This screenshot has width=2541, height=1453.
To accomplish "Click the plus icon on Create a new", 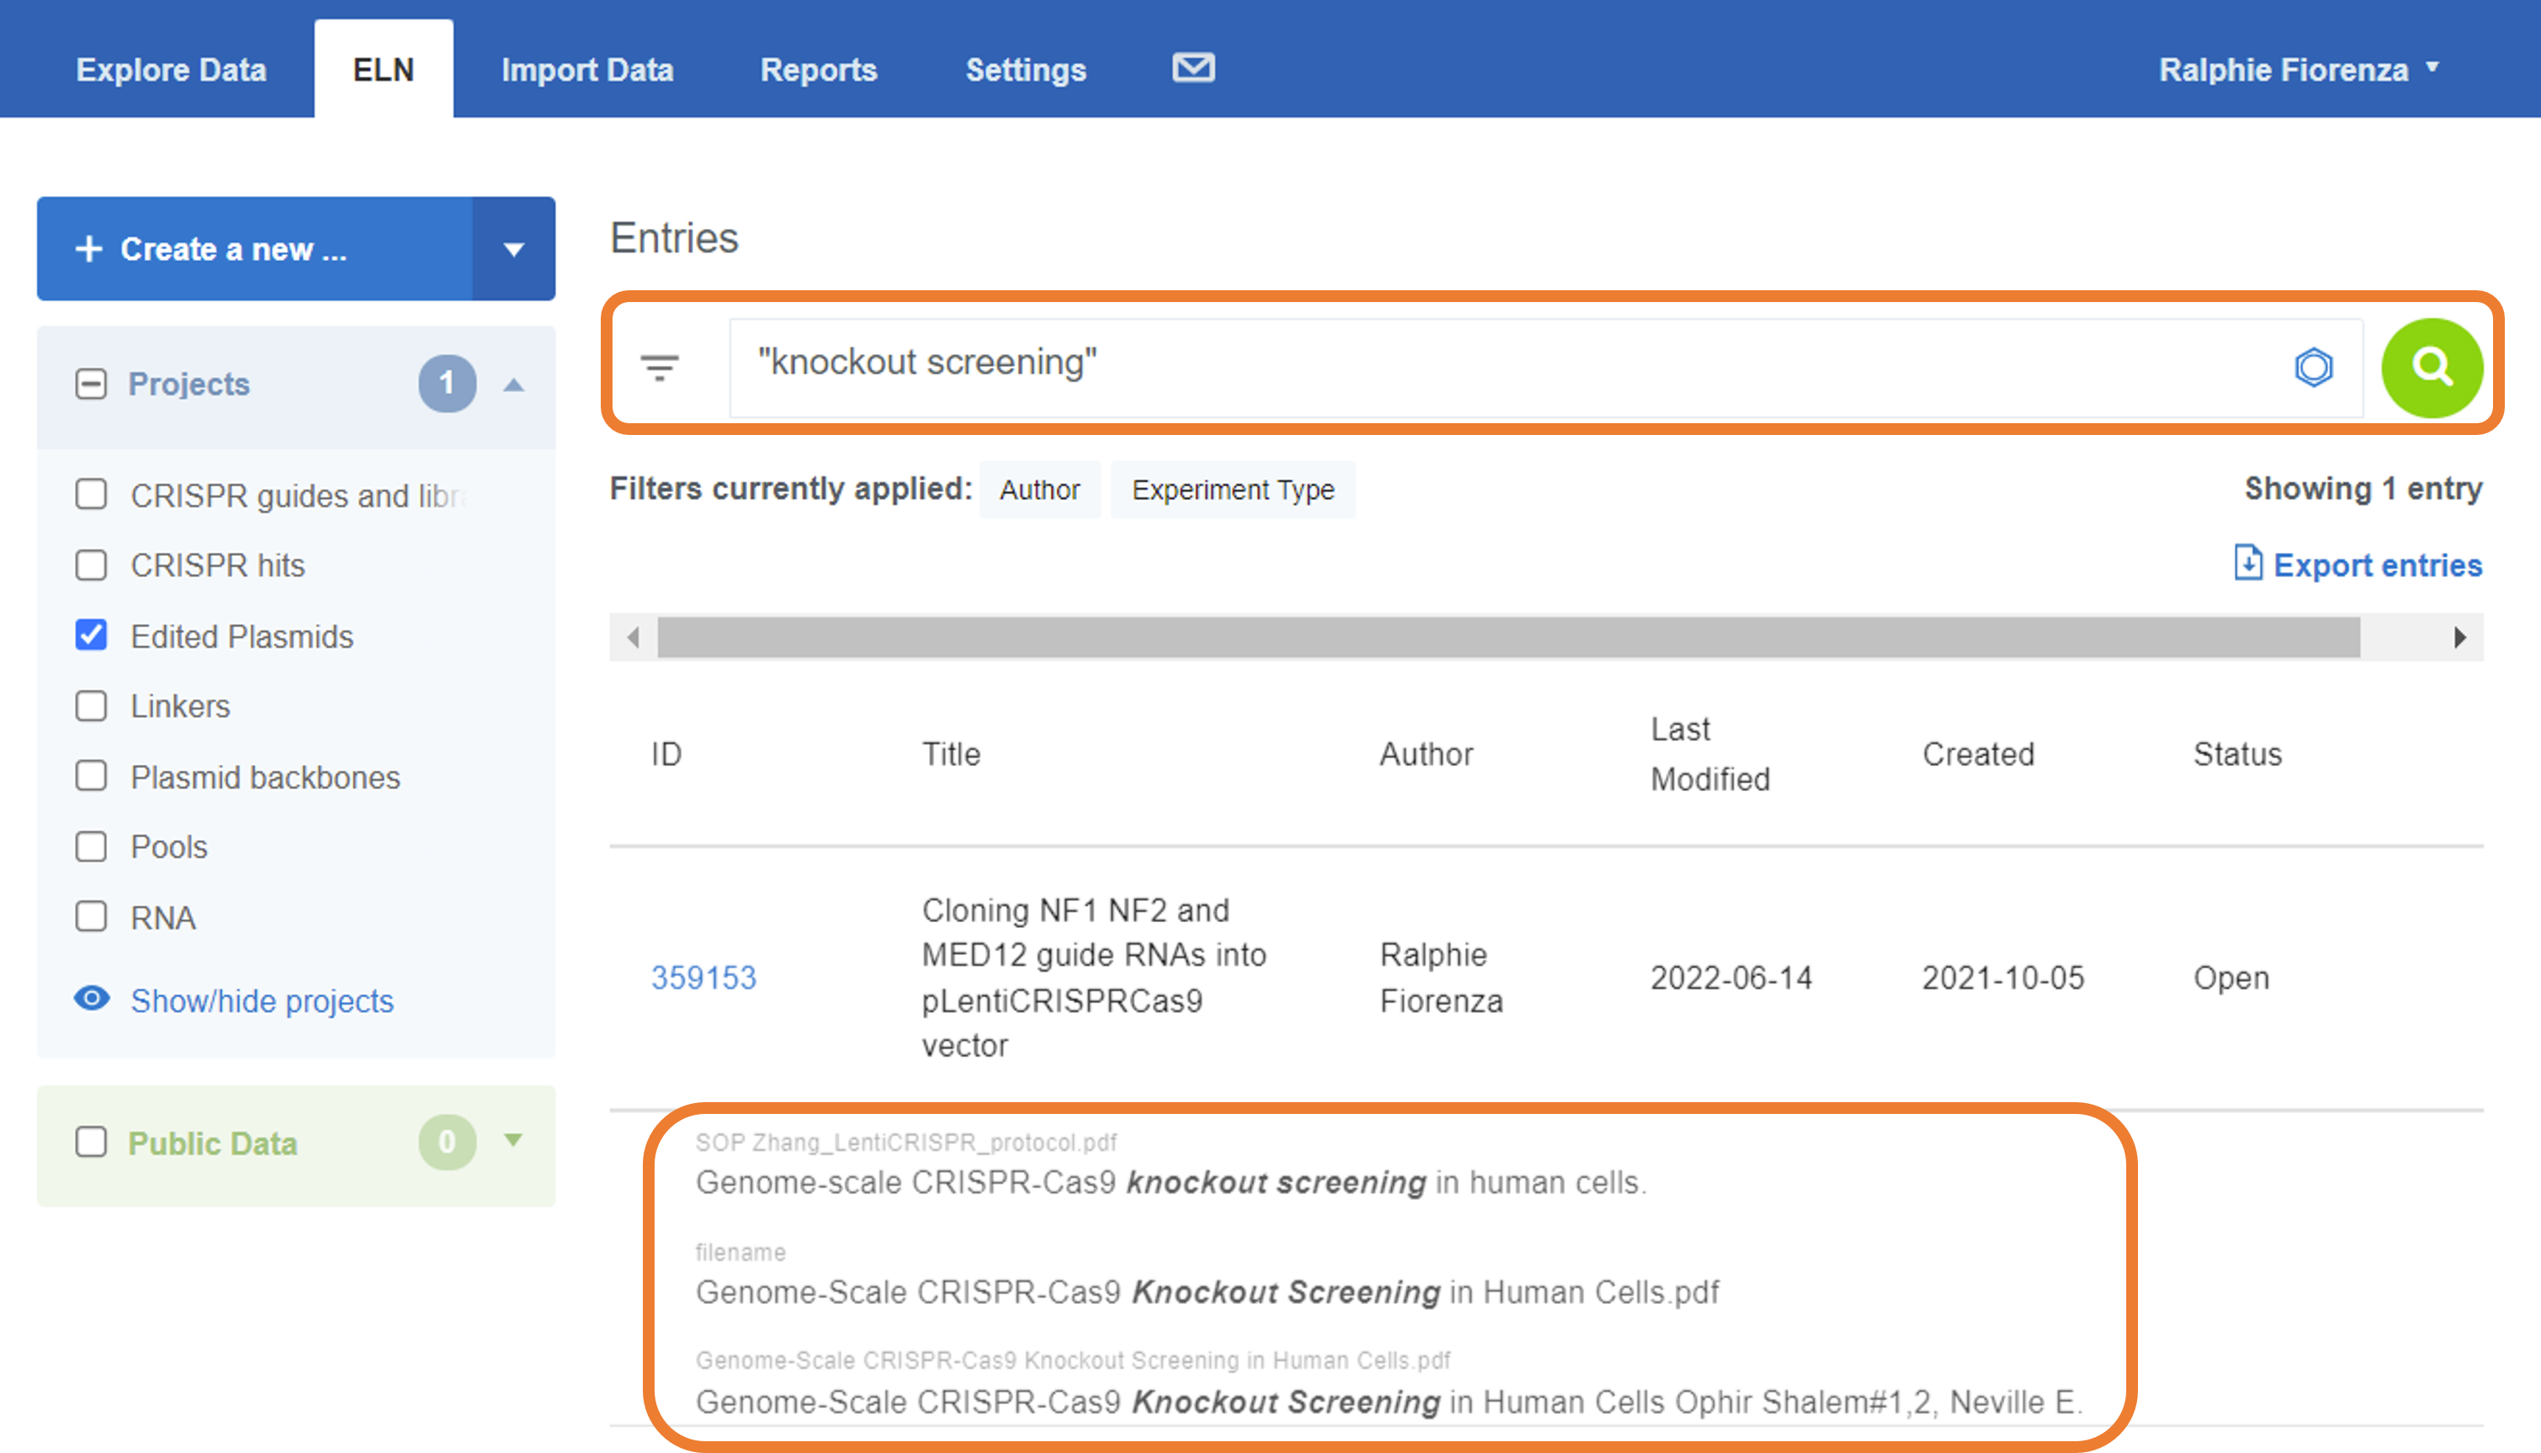I will [x=89, y=248].
